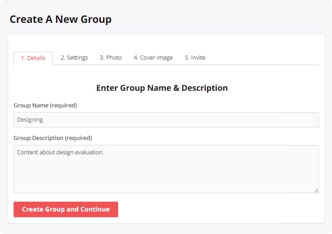Go to the 4. Cover Image tab
The height and width of the screenshot is (234, 332).
pyautogui.click(x=153, y=58)
